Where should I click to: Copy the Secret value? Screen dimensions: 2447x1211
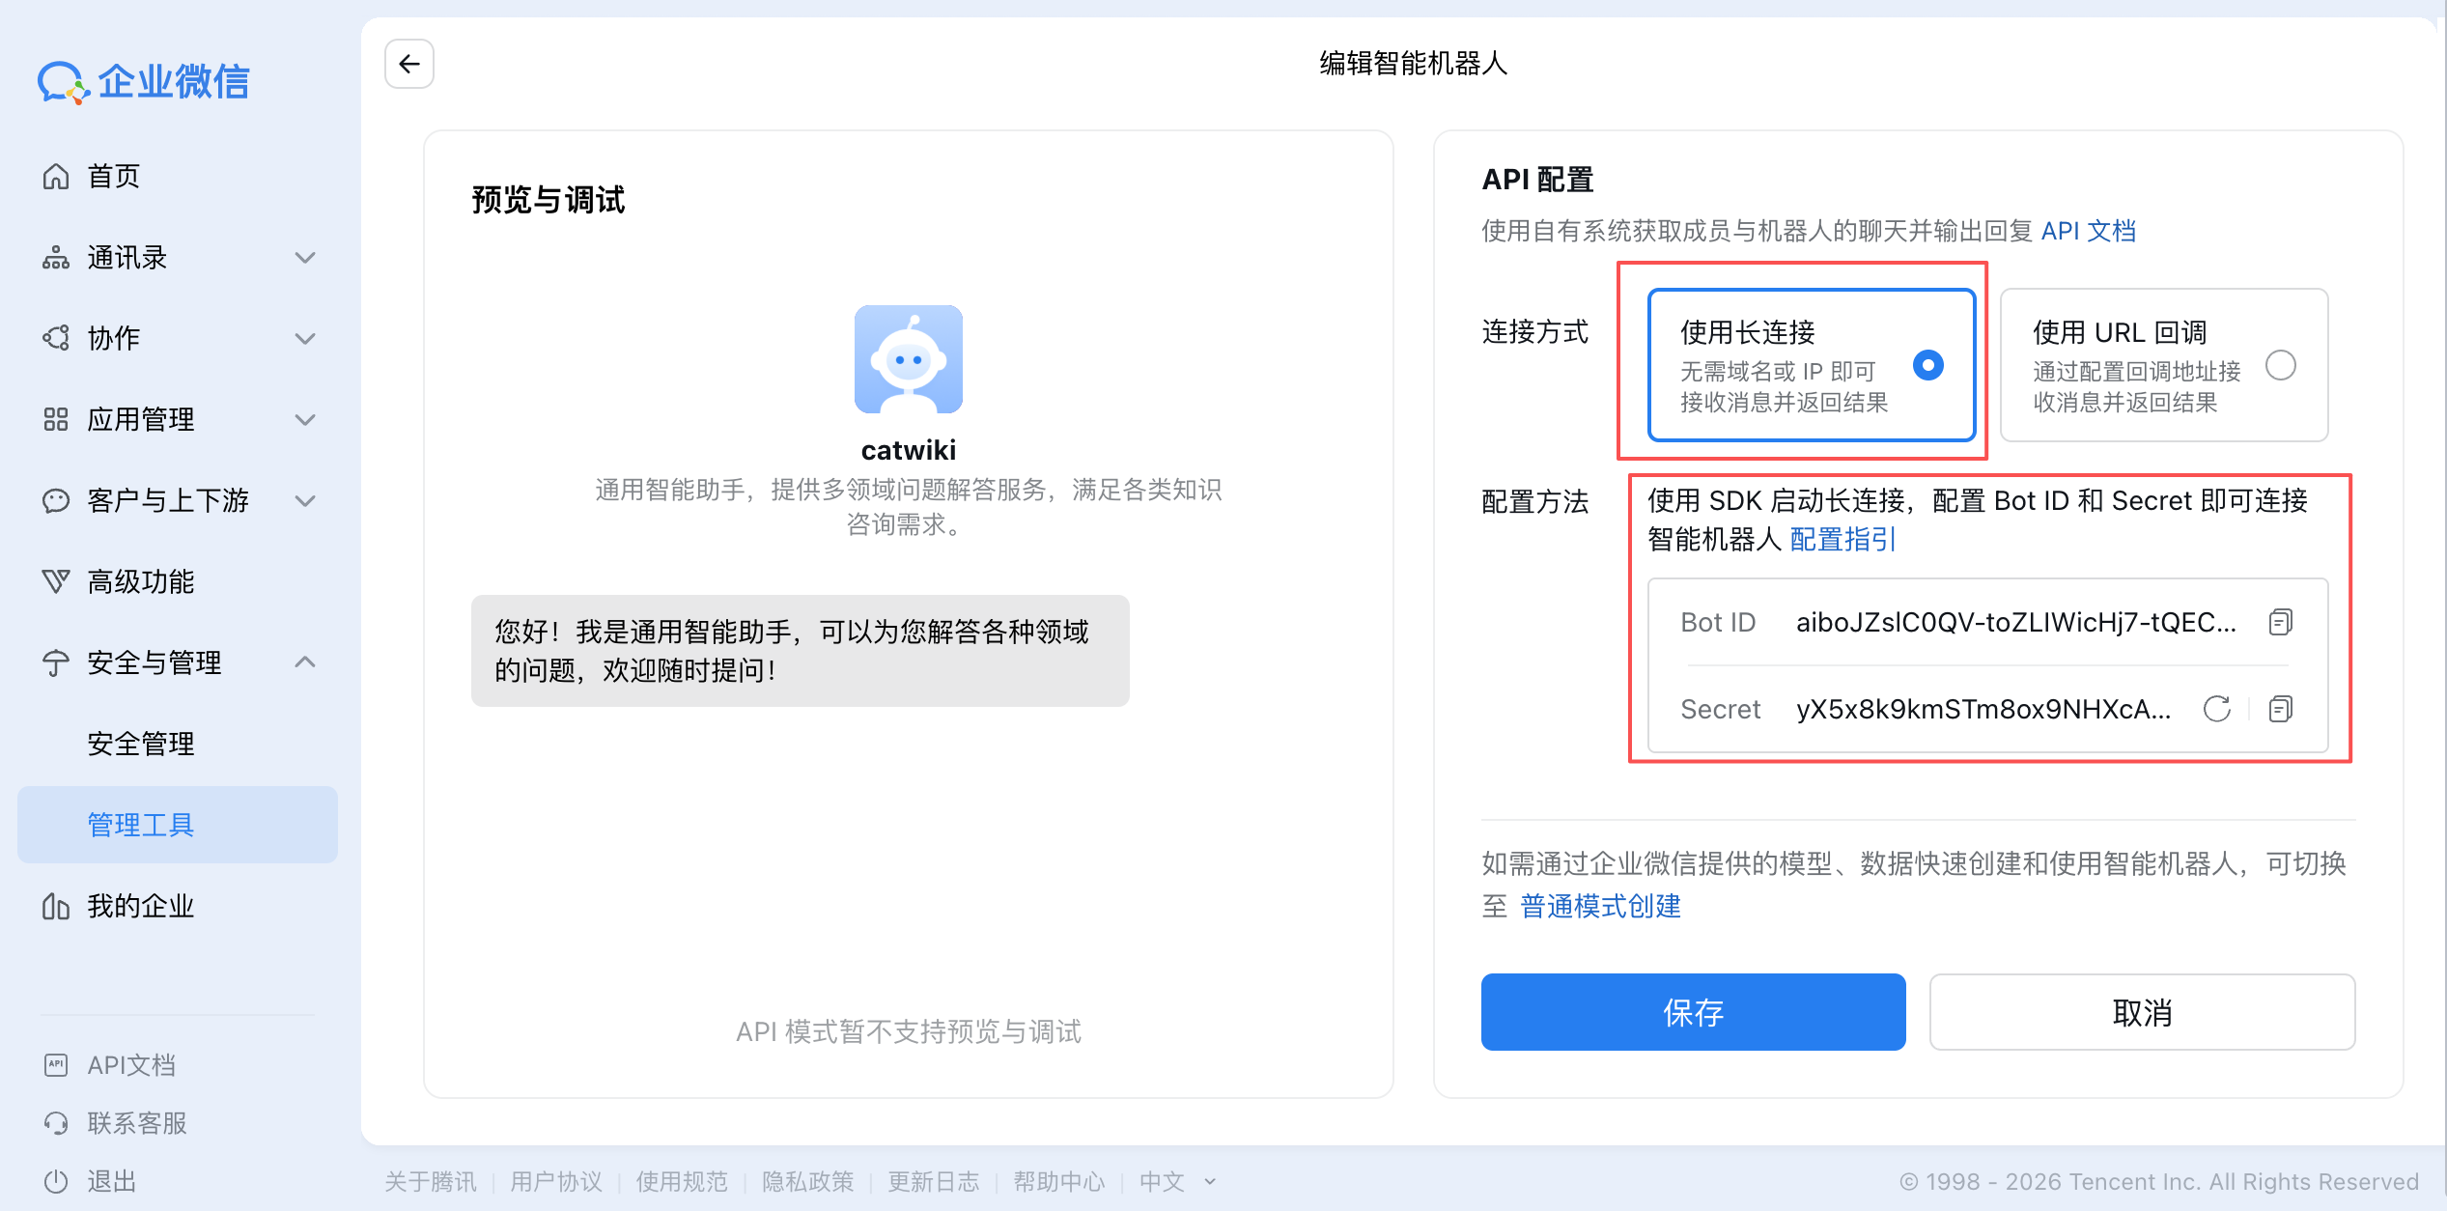2280,709
